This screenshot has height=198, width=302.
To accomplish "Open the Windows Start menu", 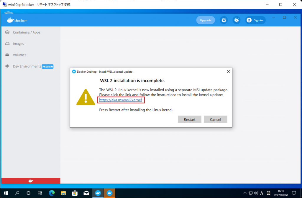I will click(x=6, y=193).
